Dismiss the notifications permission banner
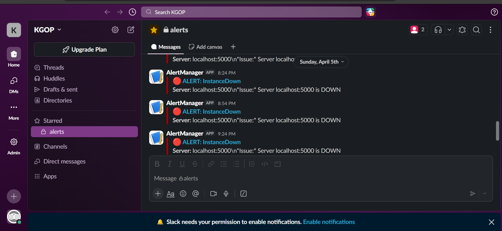This screenshot has width=502, height=231. click(491, 222)
